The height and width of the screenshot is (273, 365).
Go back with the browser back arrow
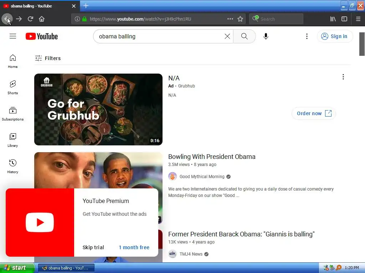coord(7,19)
